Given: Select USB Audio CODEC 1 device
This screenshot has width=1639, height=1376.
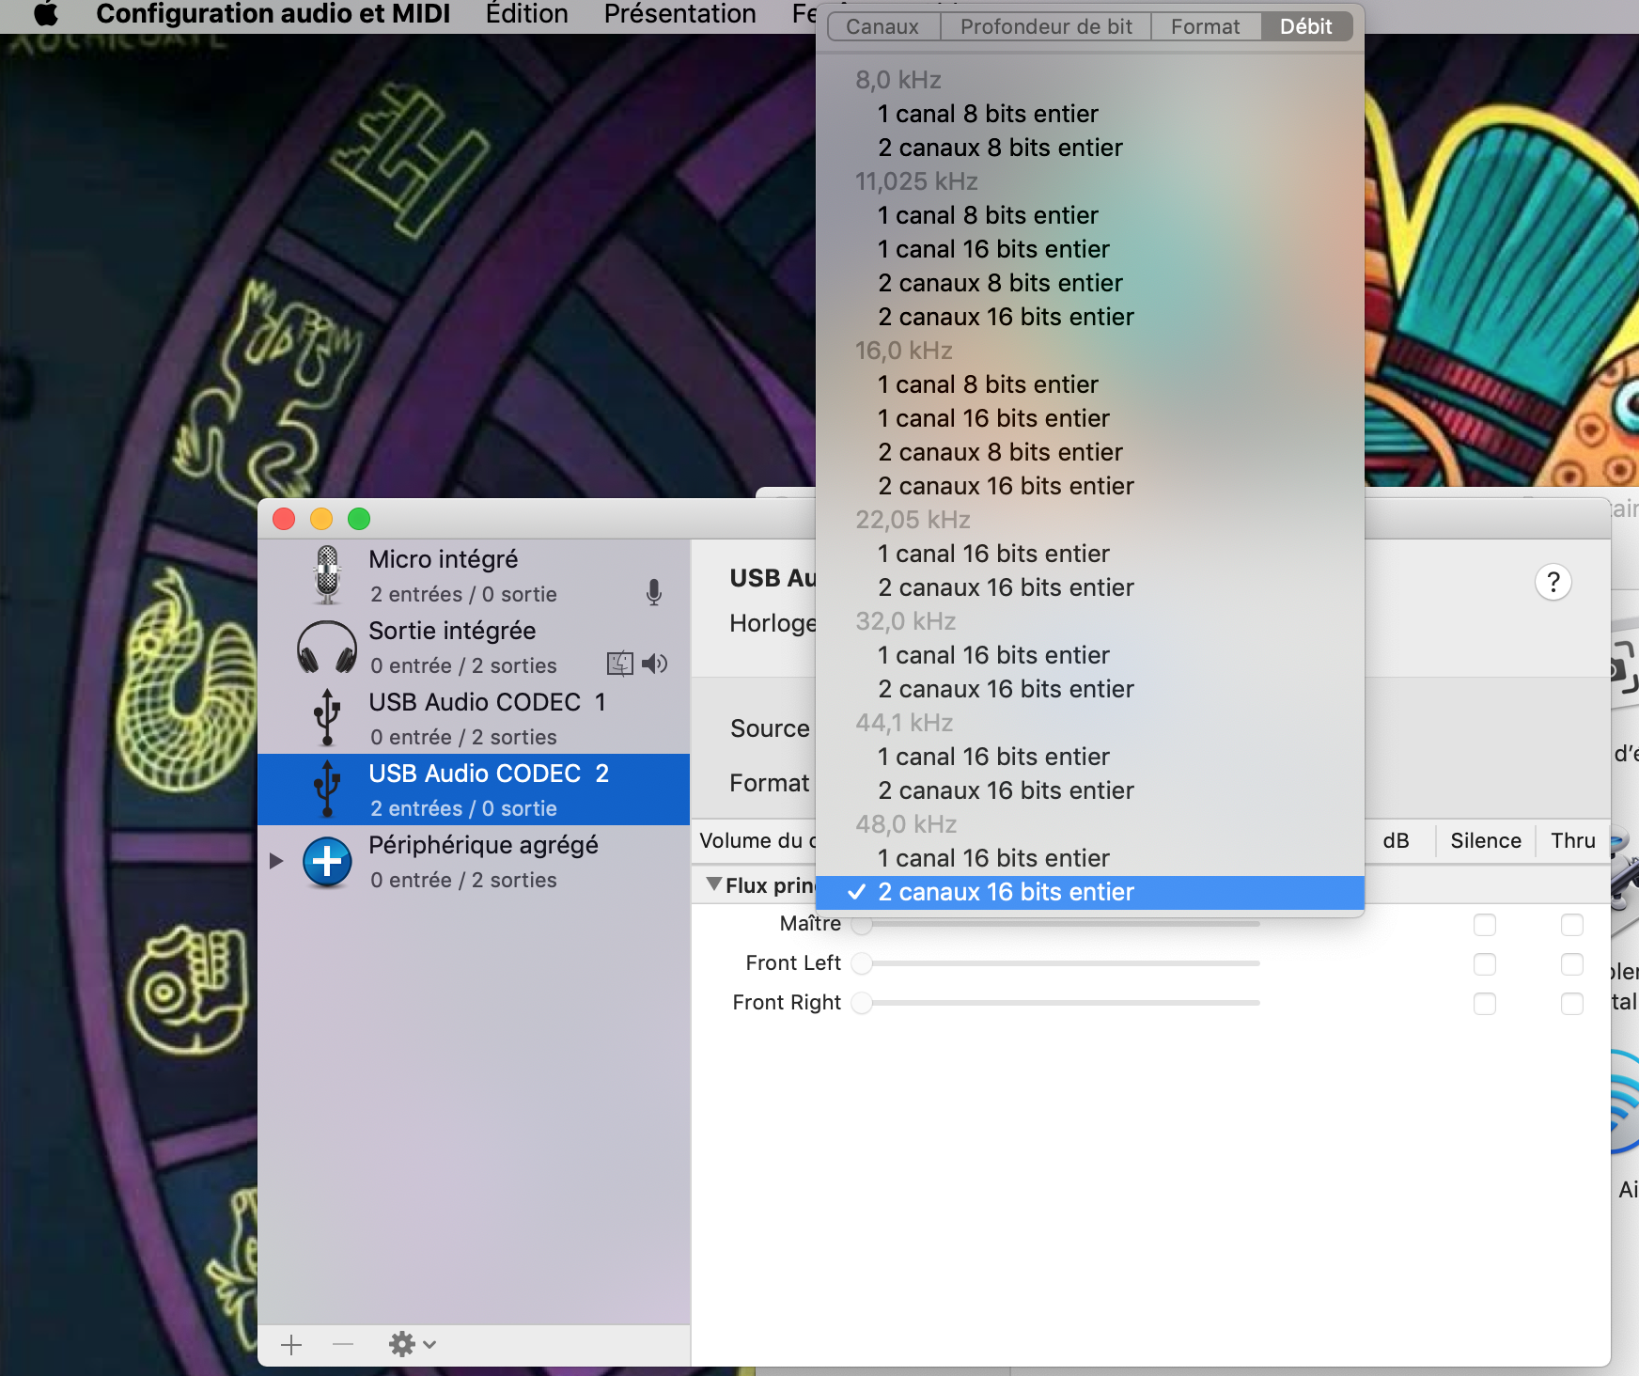Looking at the screenshot, I should [474, 718].
